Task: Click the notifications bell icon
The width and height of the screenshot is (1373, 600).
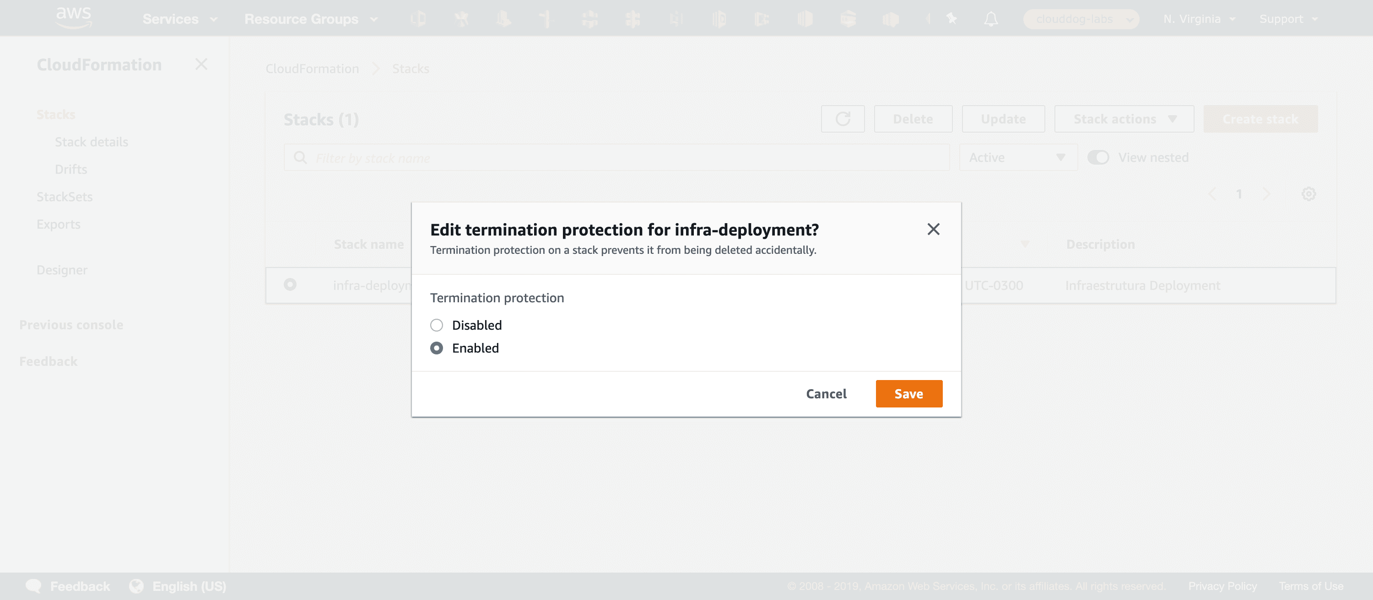Action: coord(990,19)
